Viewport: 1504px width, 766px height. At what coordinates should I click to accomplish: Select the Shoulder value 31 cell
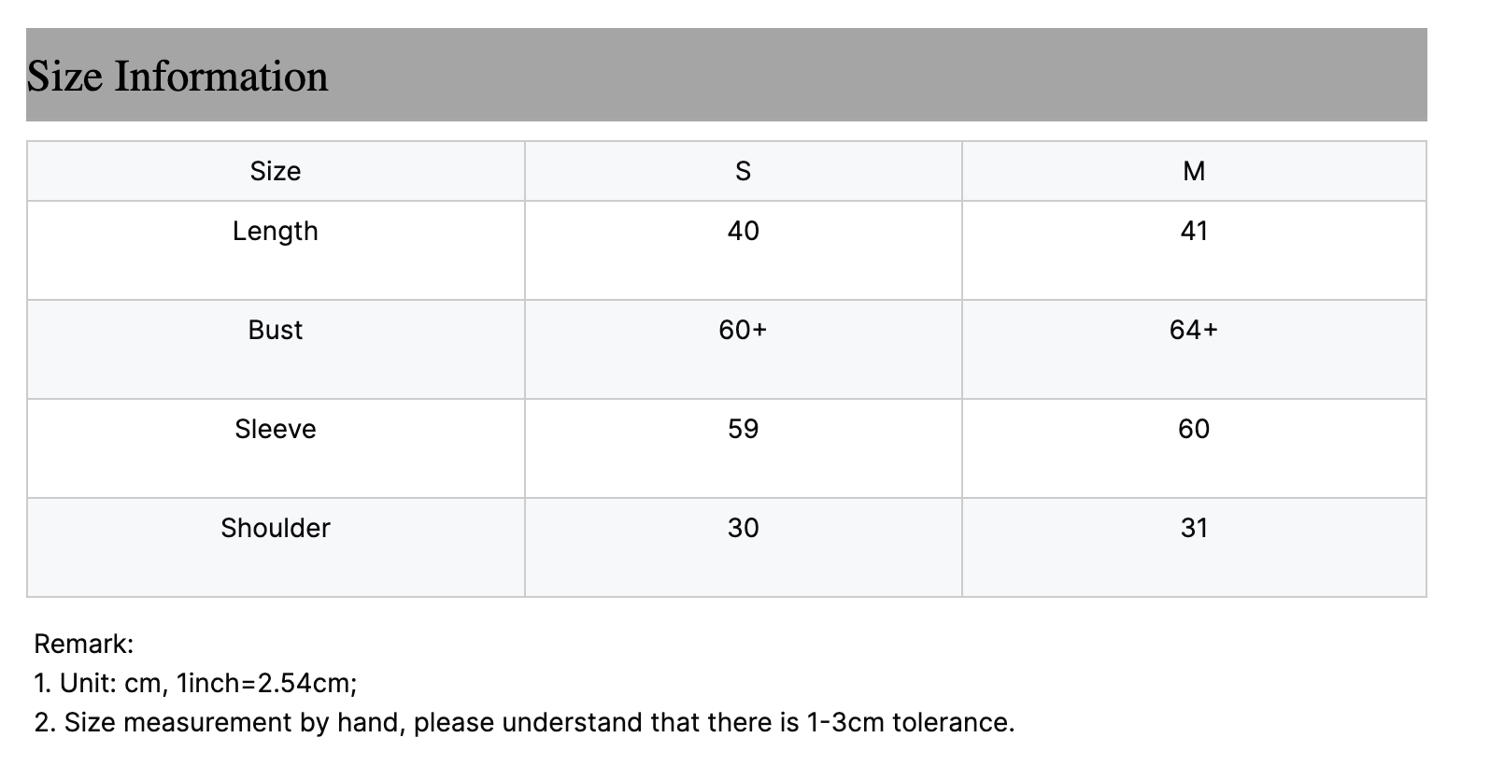(x=1193, y=528)
